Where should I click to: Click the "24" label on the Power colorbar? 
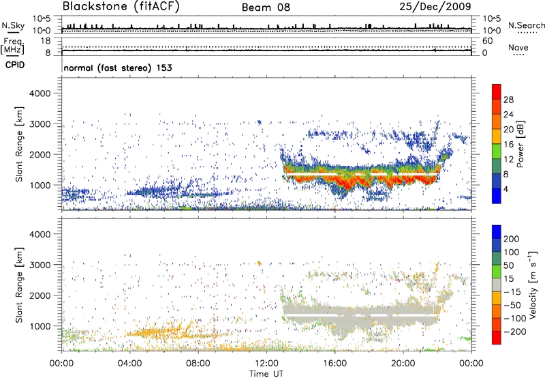508,115
